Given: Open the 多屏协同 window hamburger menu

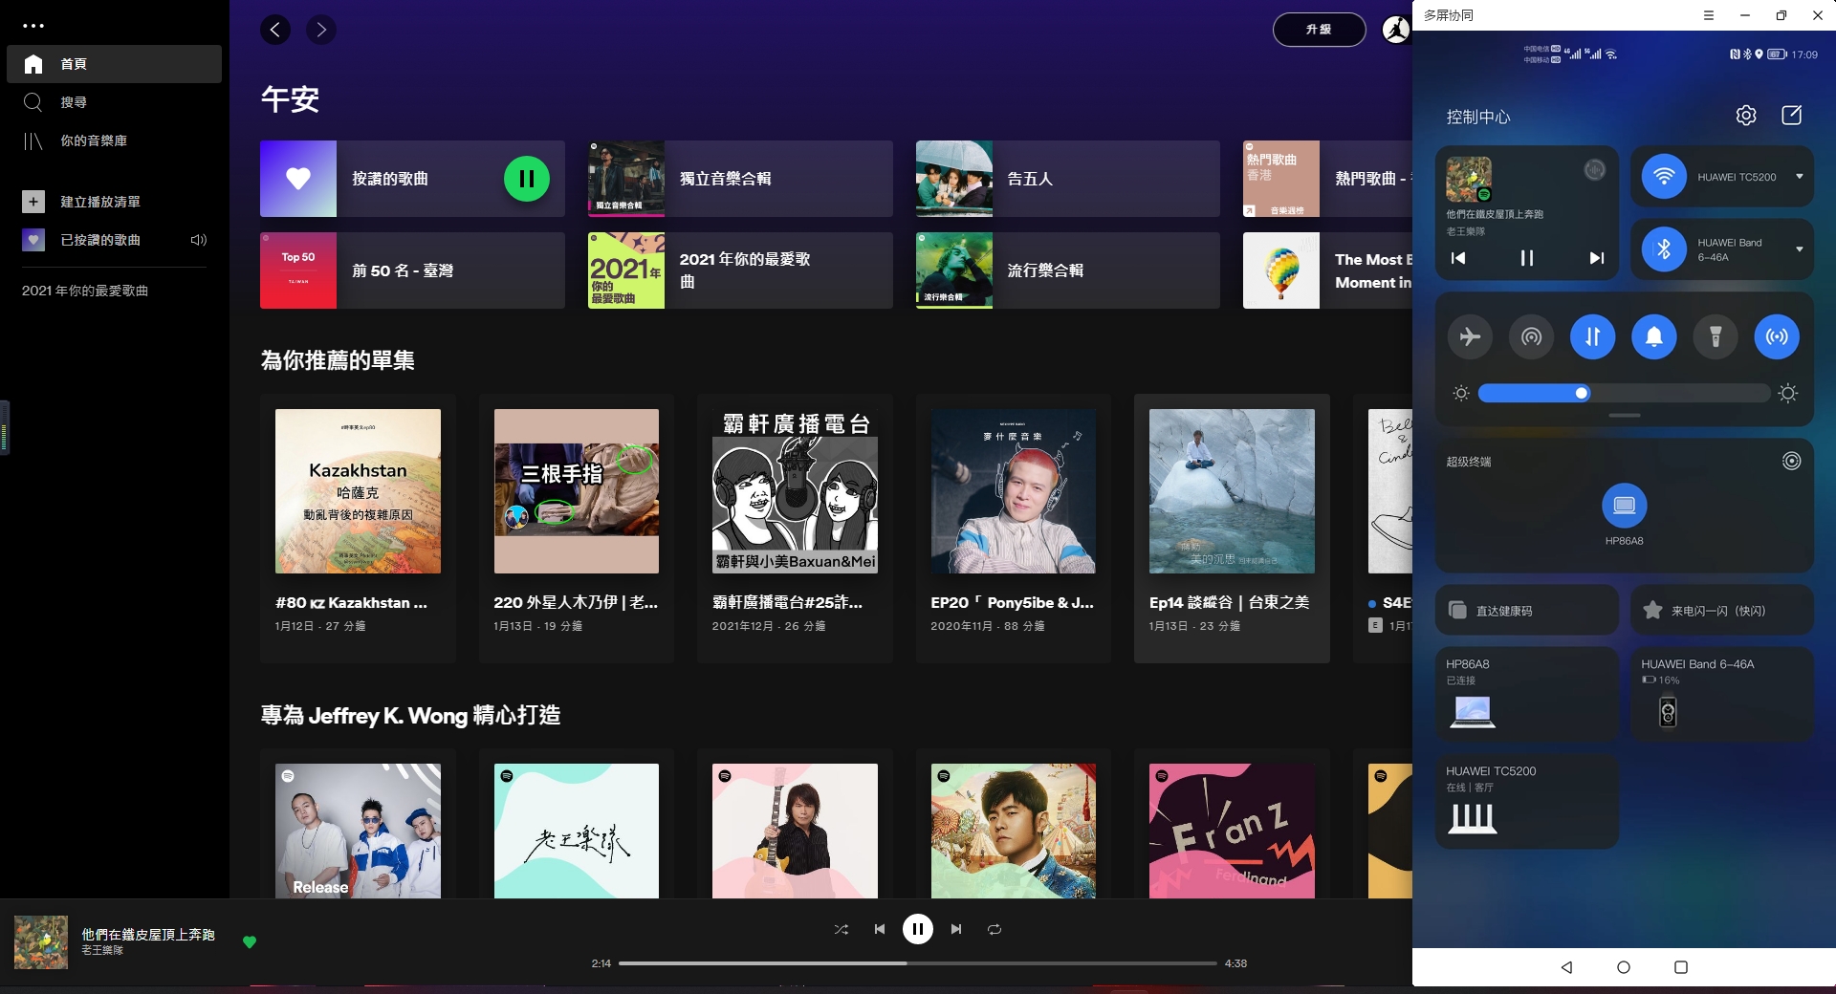Looking at the screenshot, I should pyautogui.click(x=1709, y=15).
